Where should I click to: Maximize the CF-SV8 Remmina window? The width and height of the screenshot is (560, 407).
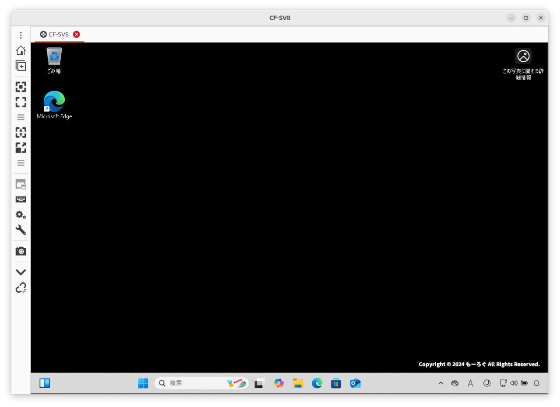pyautogui.click(x=526, y=18)
